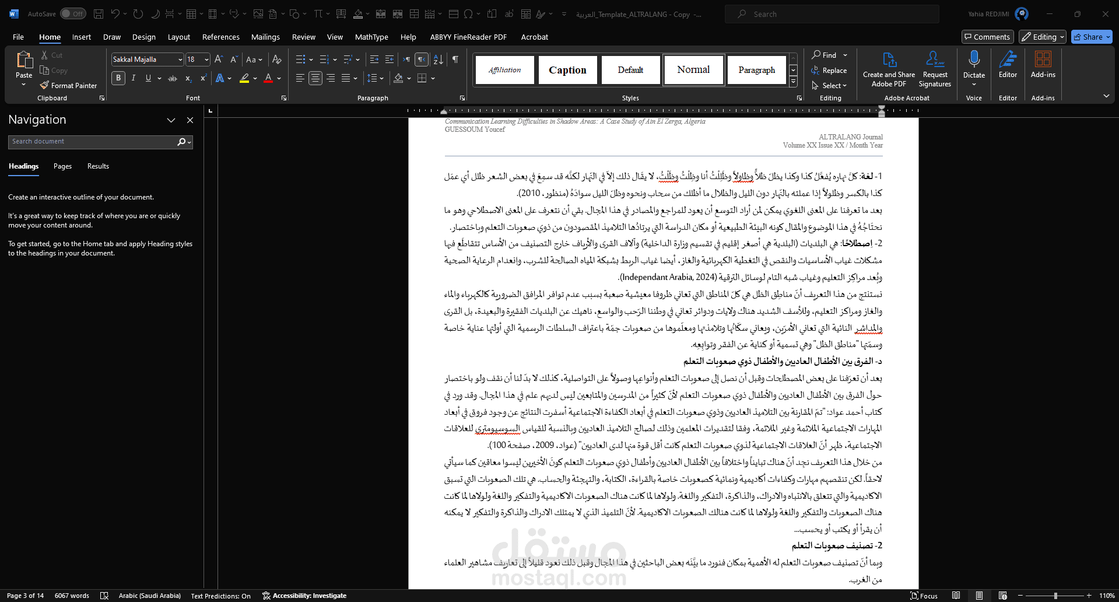This screenshot has width=1119, height=602.
Task: Apply the Affiliation style
Action: pos(504,70)
